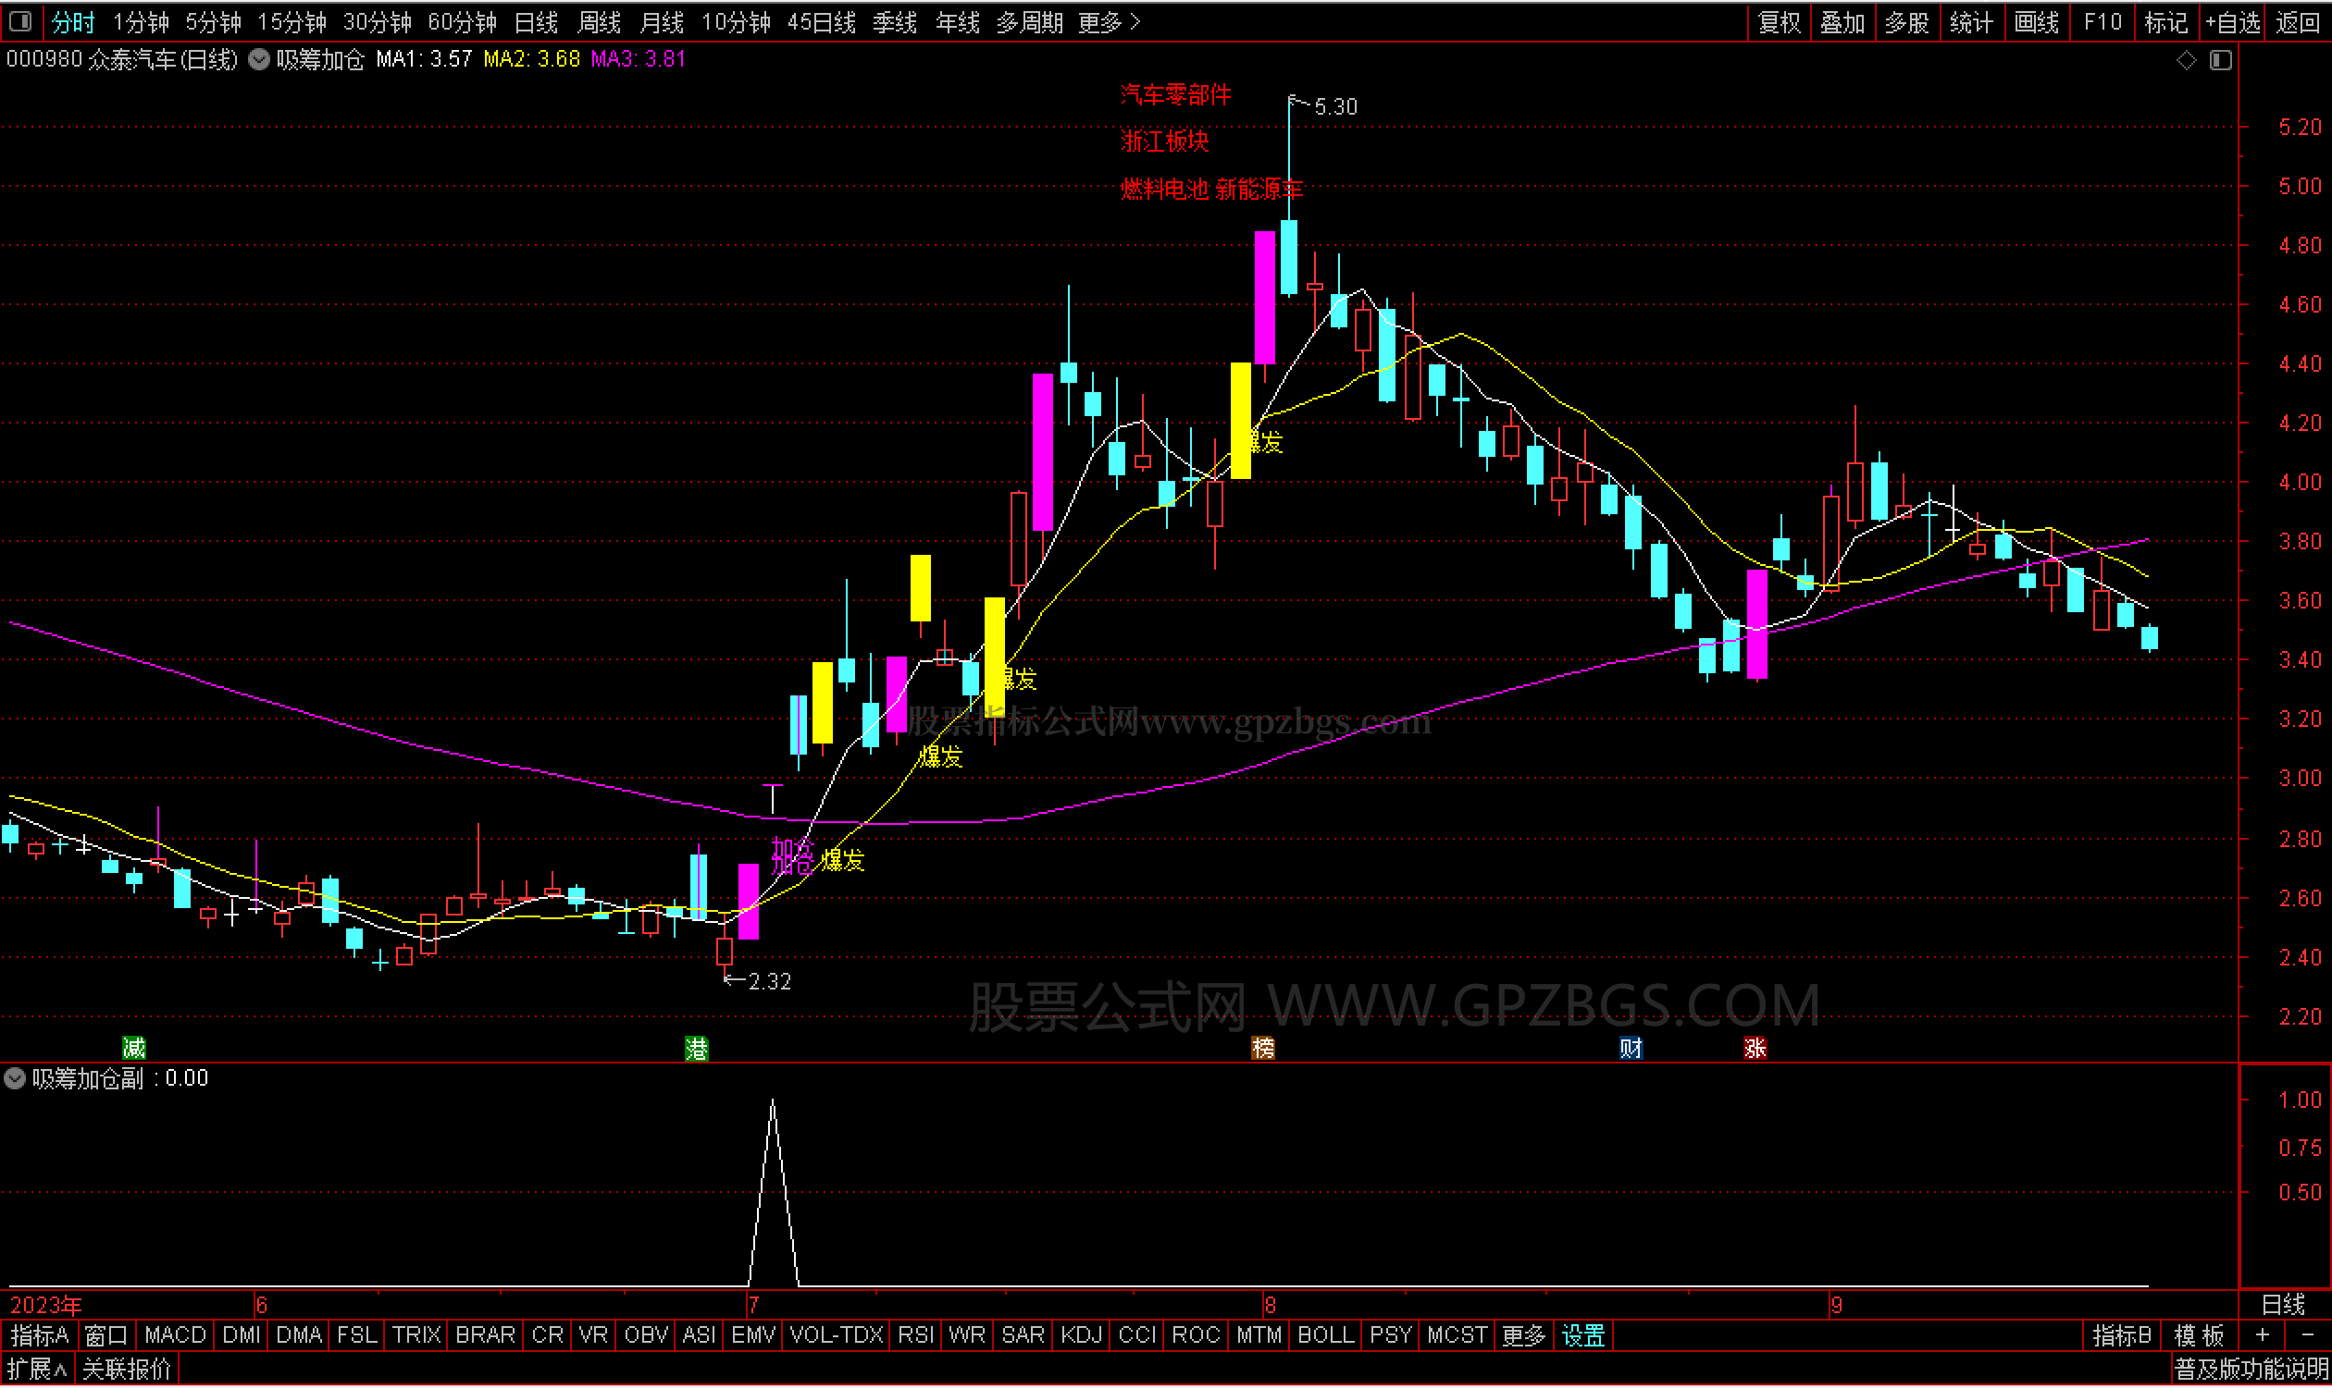Expand 更多 periods at top
Image resolution: width=2332 pixels, height=1389 pixels.
(1108, 21)
